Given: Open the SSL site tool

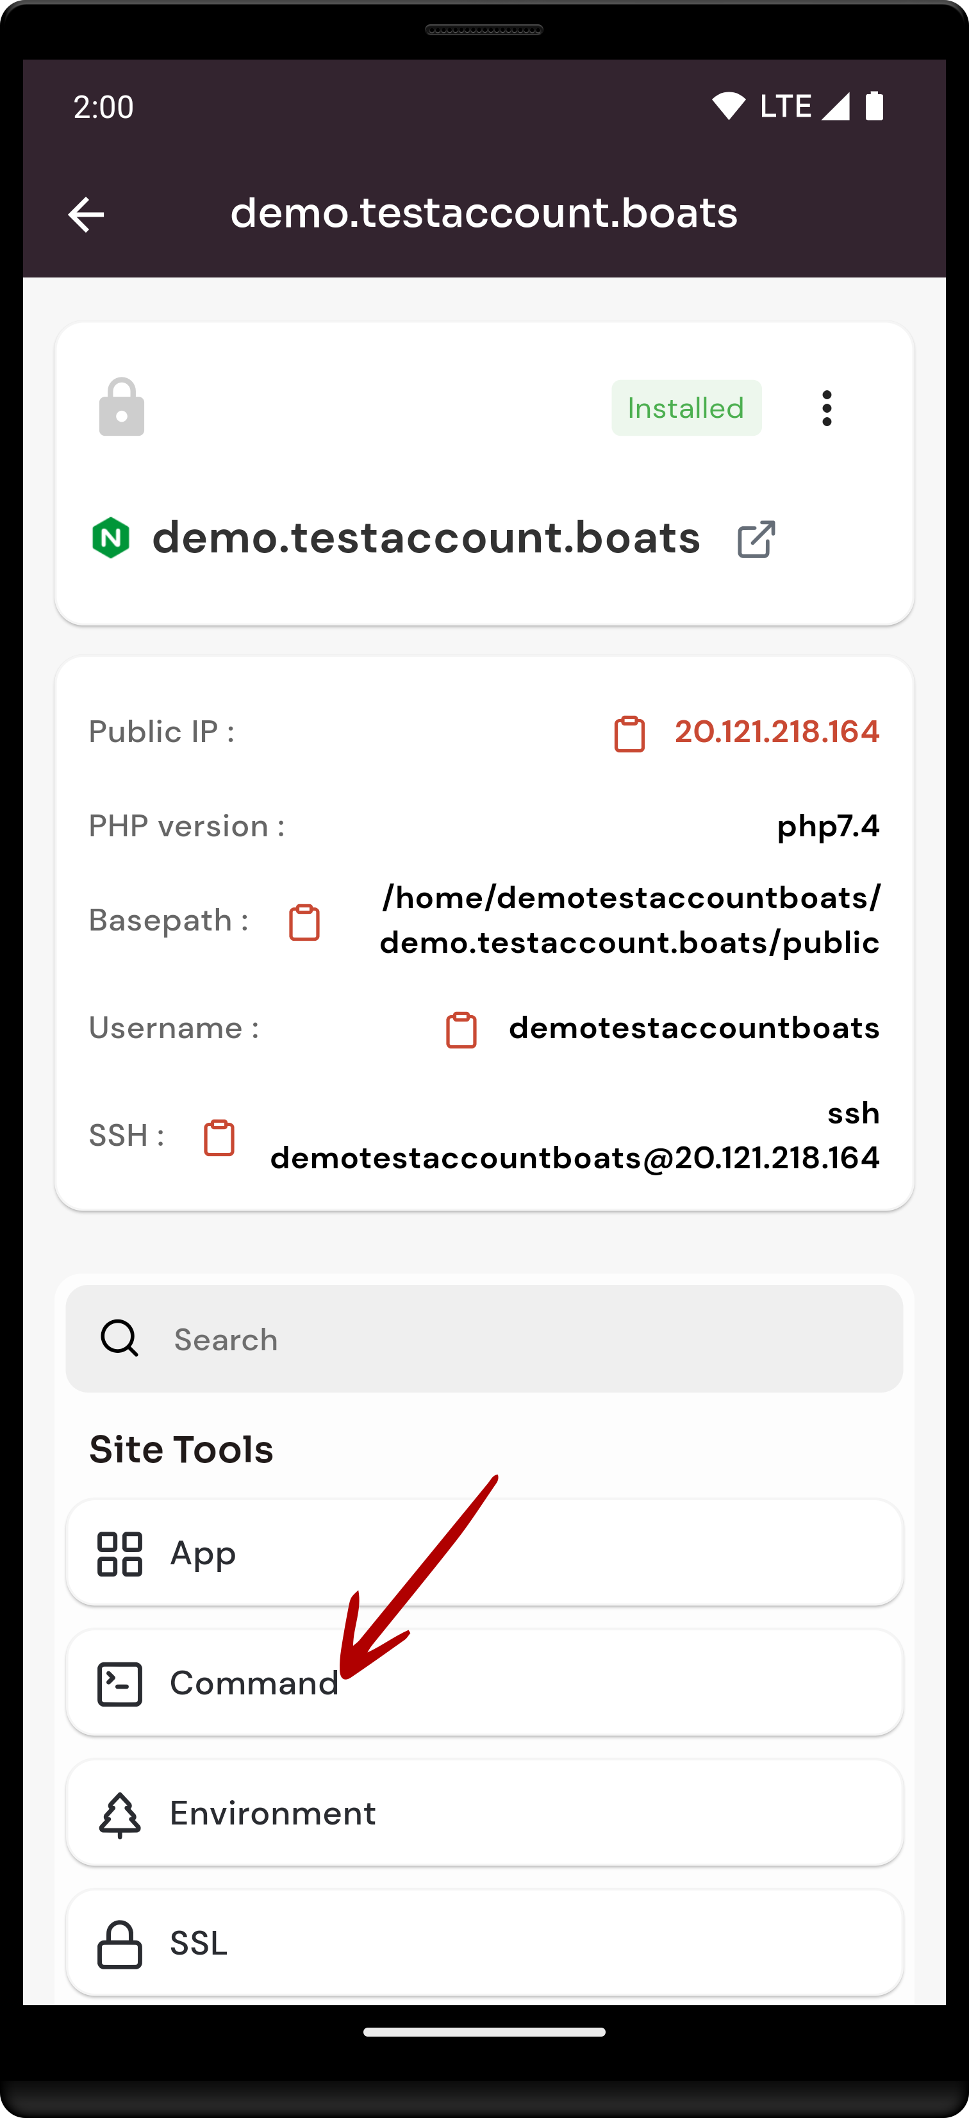Looking at the screenshot, I should (x=485, y=1943).
